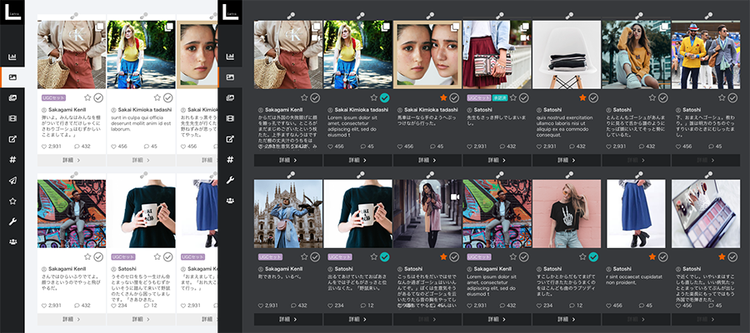Open image gallery icon in light window sidebar
Image resolution: width=750 pixels, height=333 pixels.
pos(12,98)
